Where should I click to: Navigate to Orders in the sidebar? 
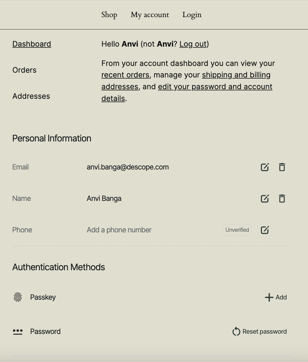(24, 70)
